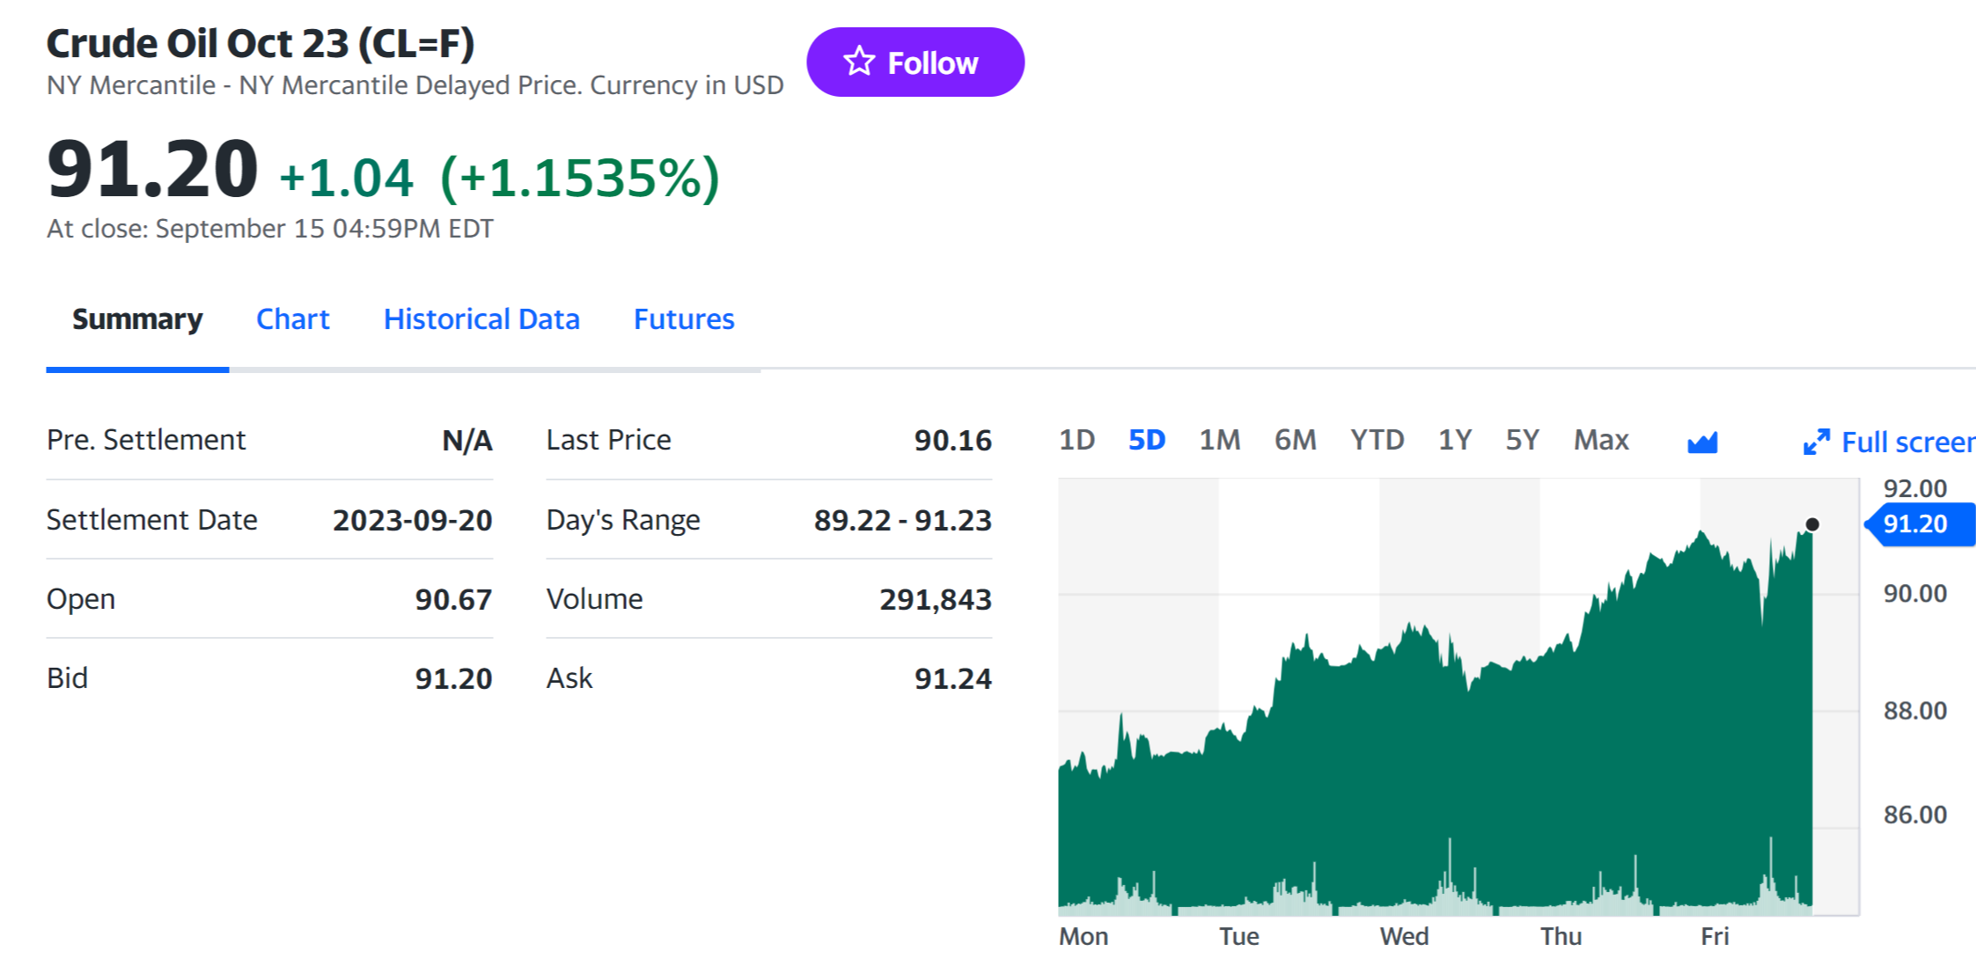Select the 1D chart range
The width and height of the screenshot is (1976, 966).
[x=1076, y=440]
